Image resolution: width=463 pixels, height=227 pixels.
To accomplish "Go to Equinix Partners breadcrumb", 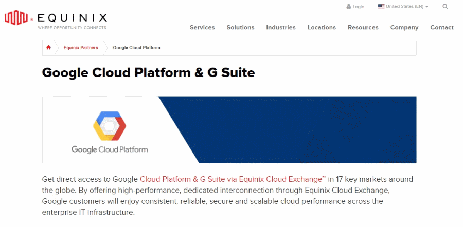I will pyautogui.click(x=81, y=47).
